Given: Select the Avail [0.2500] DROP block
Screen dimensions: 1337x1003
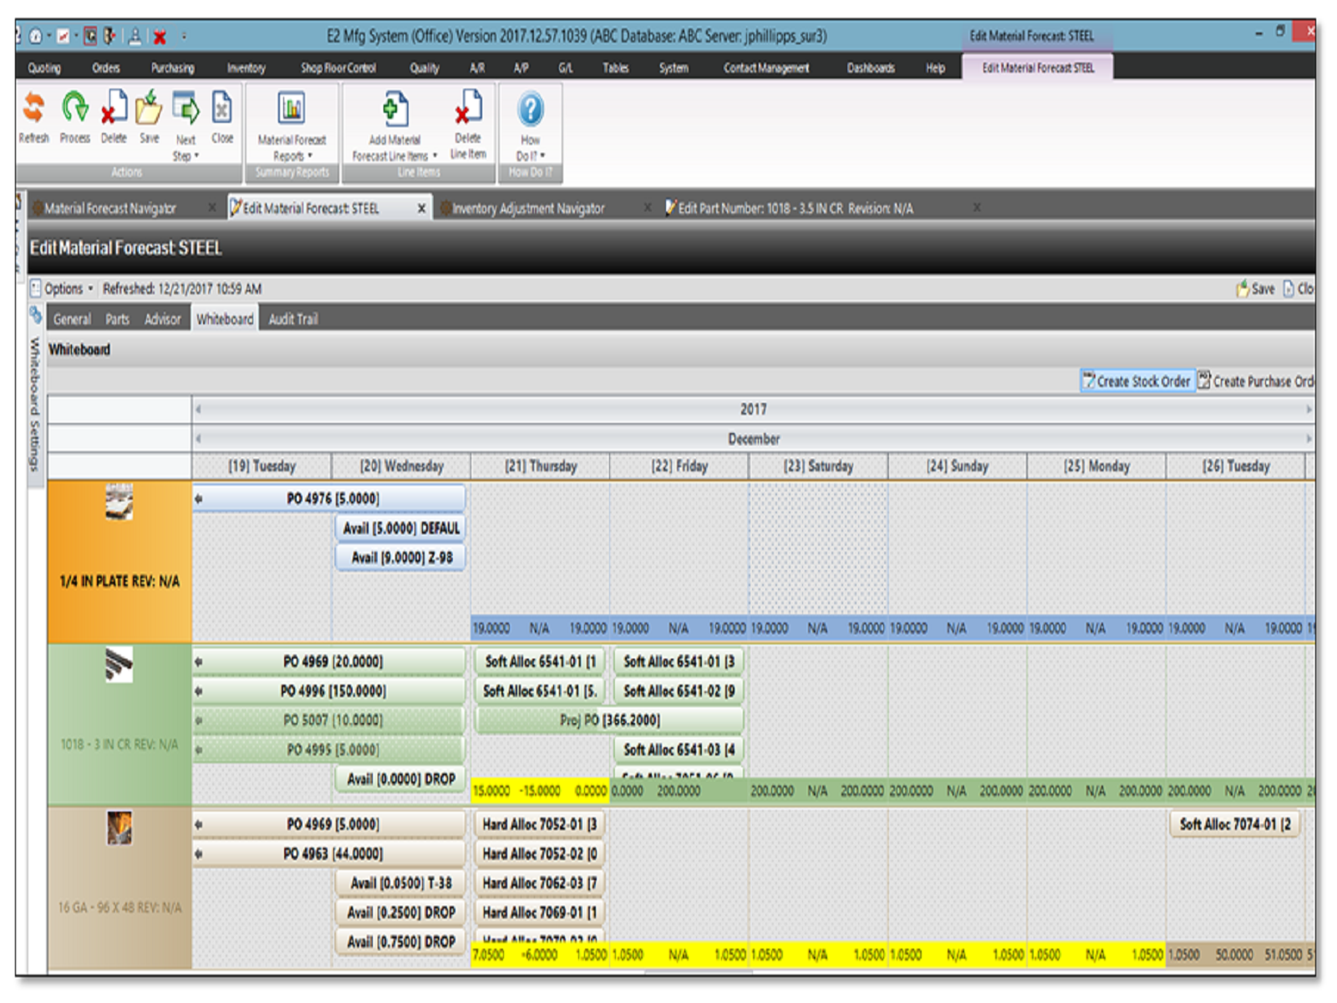Looking at the screenshot, I should [x=401, y=913].
